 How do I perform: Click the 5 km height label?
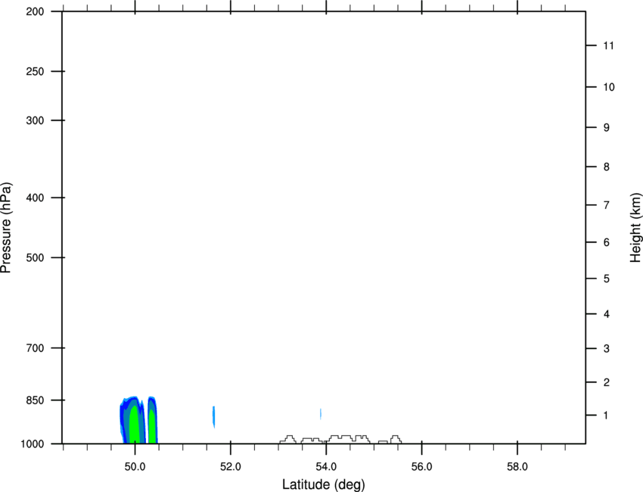tap(607, 279)
